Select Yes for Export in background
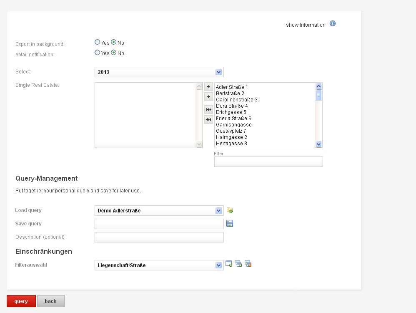 [x=98, y=42]
